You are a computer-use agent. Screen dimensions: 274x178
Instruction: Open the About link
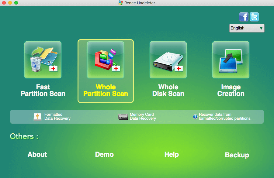click(37, 154)
